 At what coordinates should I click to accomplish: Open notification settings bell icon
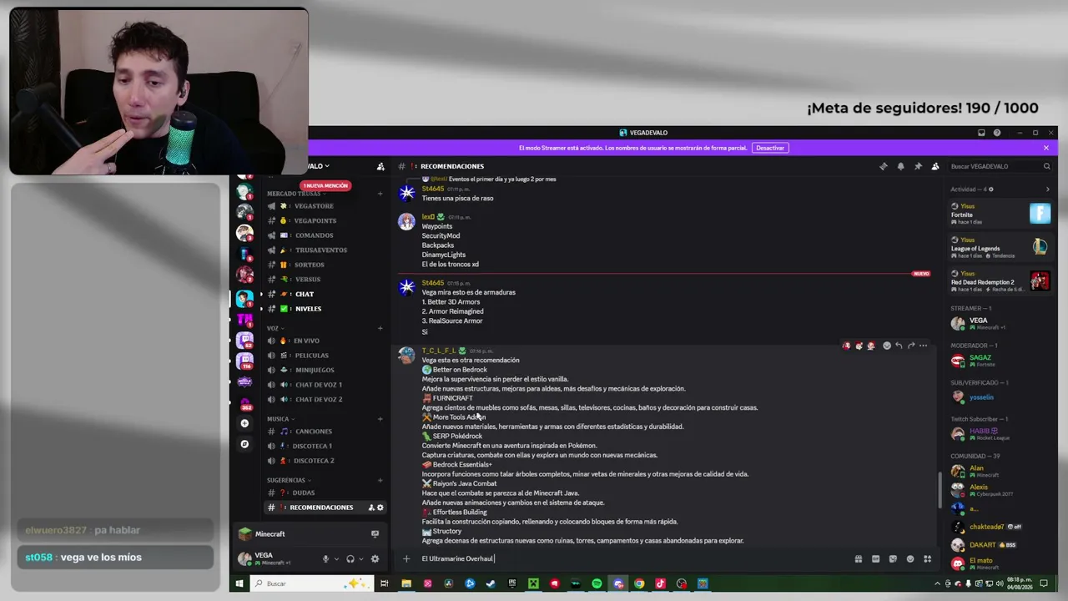(900, 166)
